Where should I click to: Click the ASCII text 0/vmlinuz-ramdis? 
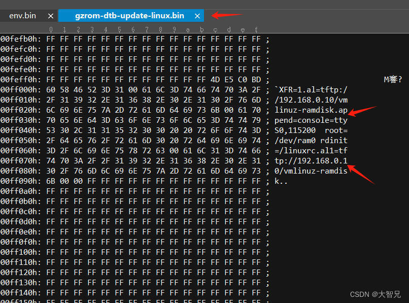point(311,171)
